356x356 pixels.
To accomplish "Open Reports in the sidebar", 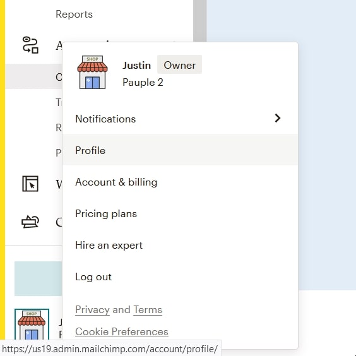I will tap(74, 15).
